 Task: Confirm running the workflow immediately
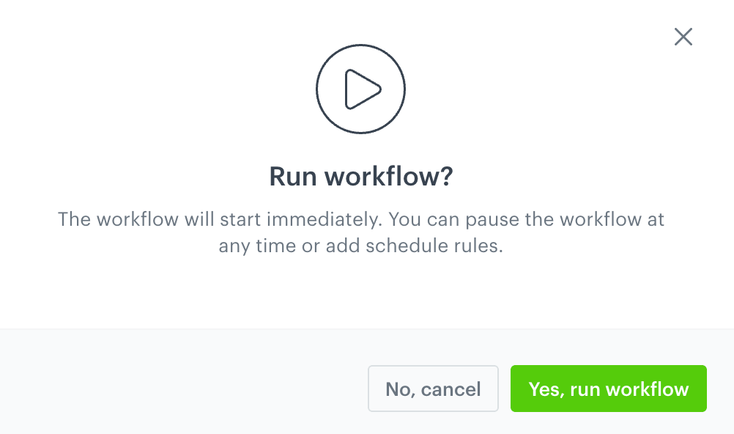(x=609, y=389)
